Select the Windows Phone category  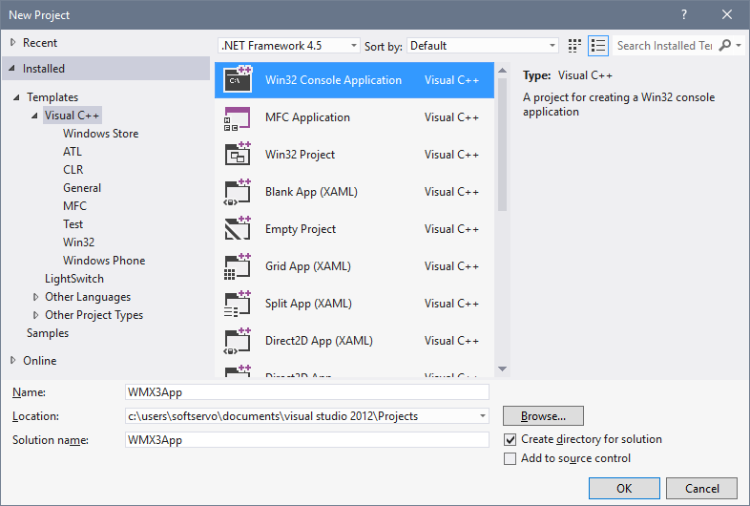coord(104,261)
